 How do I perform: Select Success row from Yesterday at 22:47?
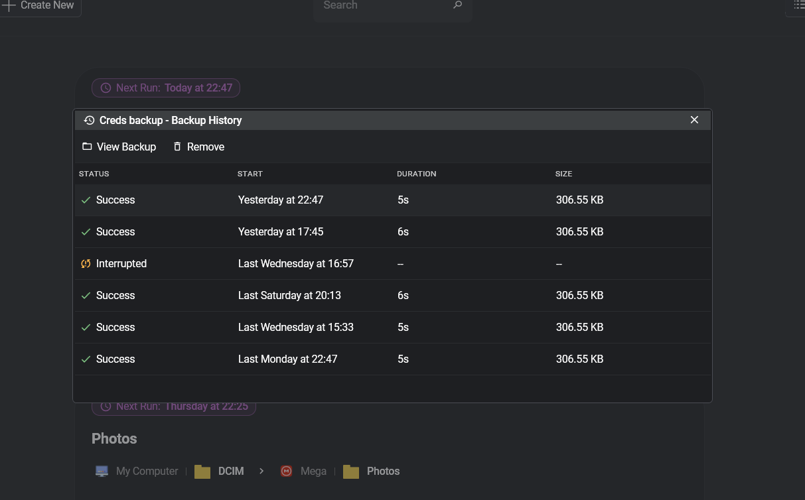[x=392, y=200]
